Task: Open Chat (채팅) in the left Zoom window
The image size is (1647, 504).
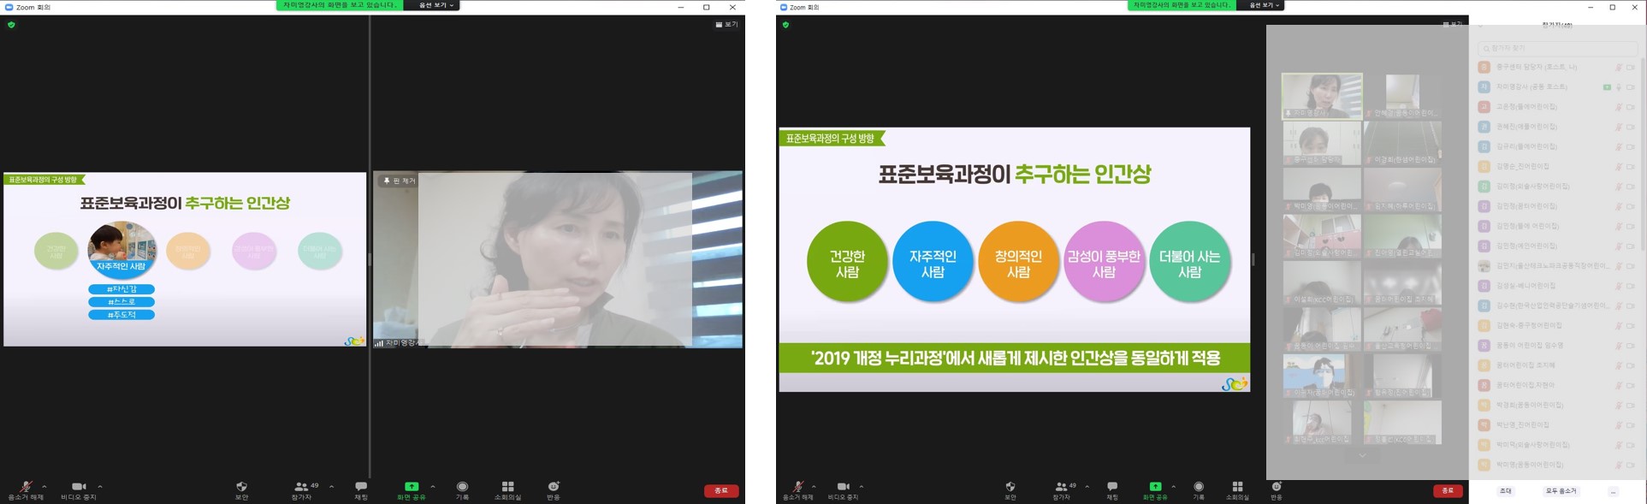Action: pyautogui.click(x=361, y=487)
